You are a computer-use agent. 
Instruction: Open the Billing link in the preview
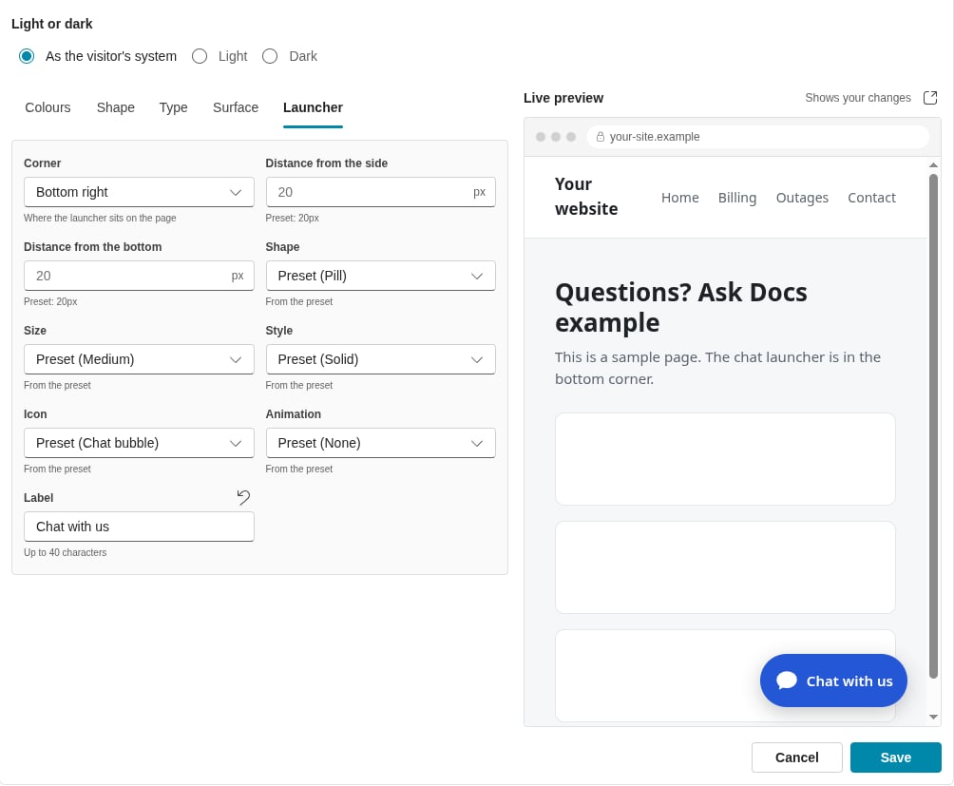tap(737, 198)
